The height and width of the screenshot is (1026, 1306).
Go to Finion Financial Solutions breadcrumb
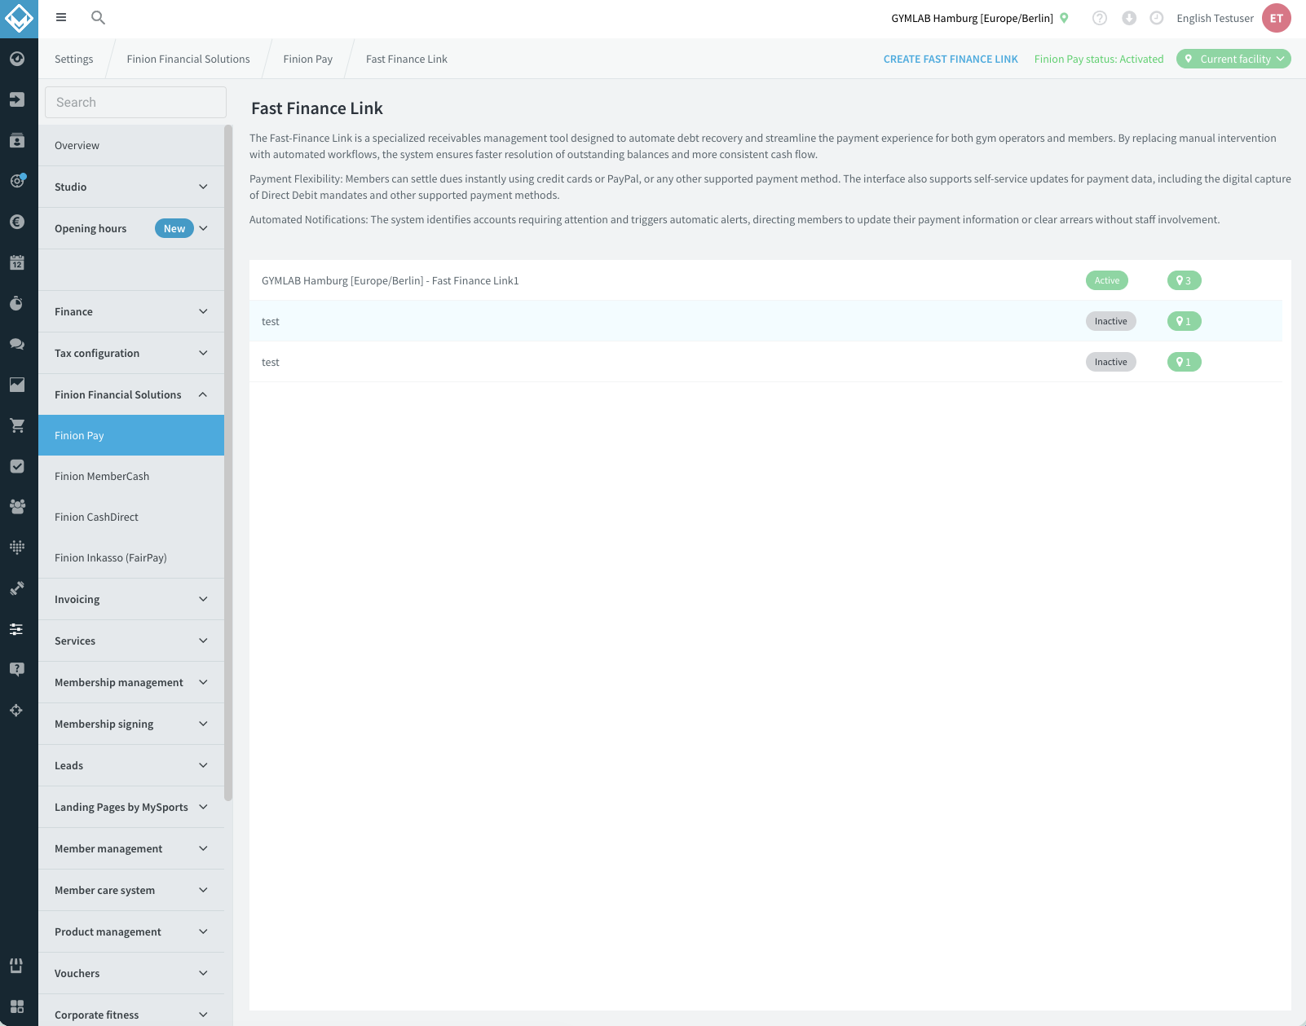[188, 59]
